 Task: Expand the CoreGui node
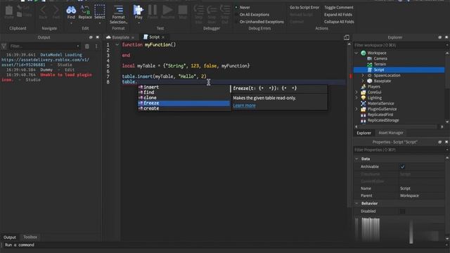356,92
